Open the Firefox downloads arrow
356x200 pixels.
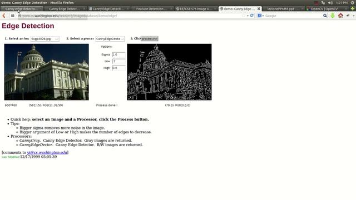(333, 16)
